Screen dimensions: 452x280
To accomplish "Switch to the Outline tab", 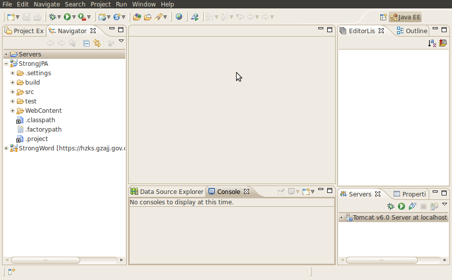I will 412,31.
